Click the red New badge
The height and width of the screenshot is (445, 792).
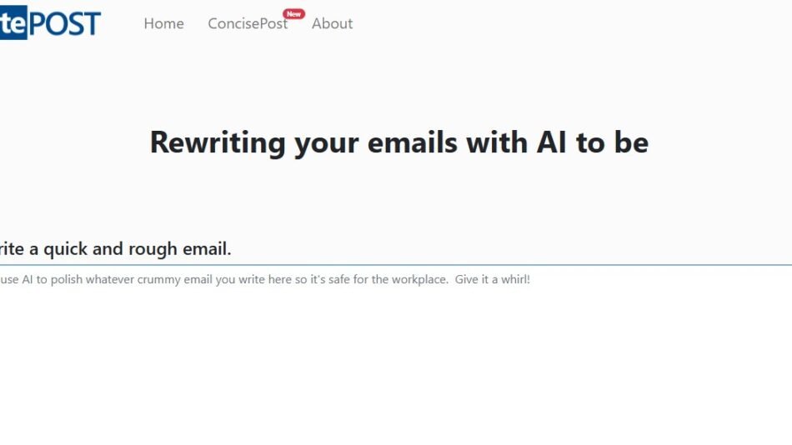293,13
